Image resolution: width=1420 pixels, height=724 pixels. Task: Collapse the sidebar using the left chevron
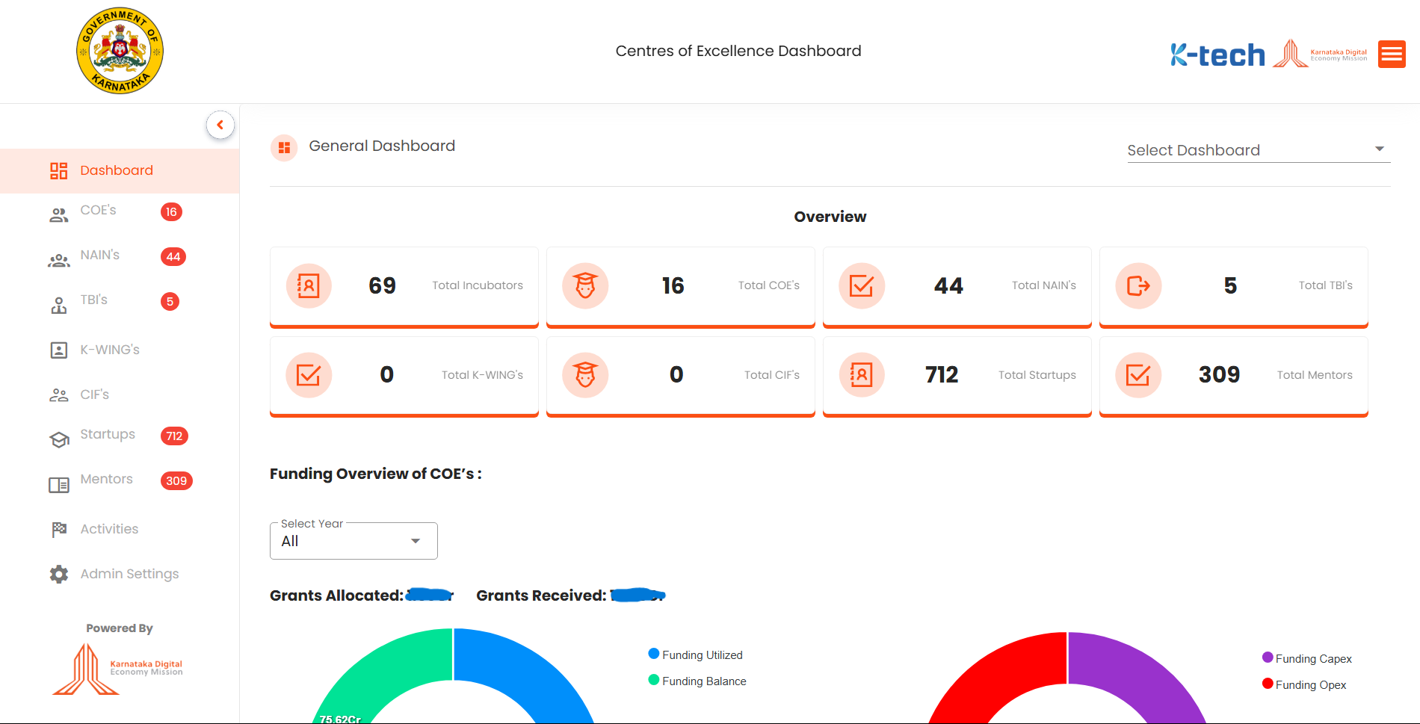tap(220, 125)
